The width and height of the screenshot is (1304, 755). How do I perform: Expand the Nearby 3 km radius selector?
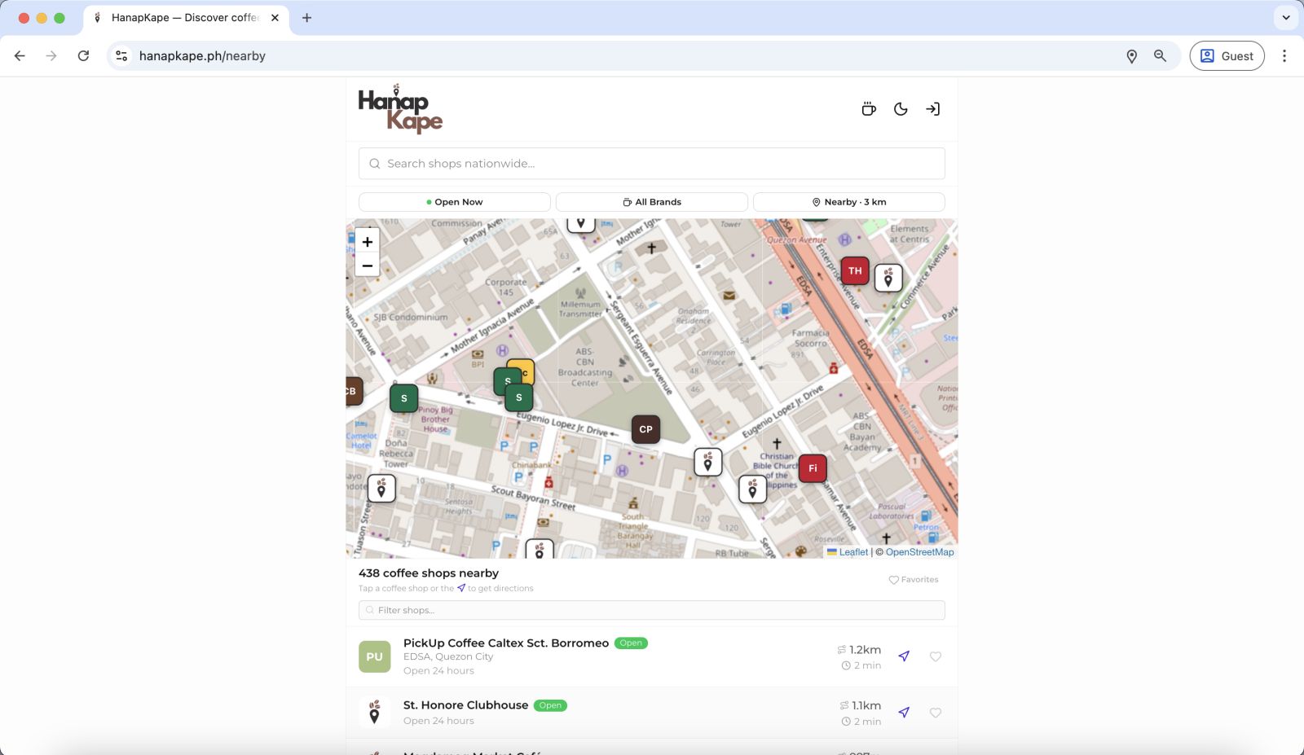tap(848, 202)
